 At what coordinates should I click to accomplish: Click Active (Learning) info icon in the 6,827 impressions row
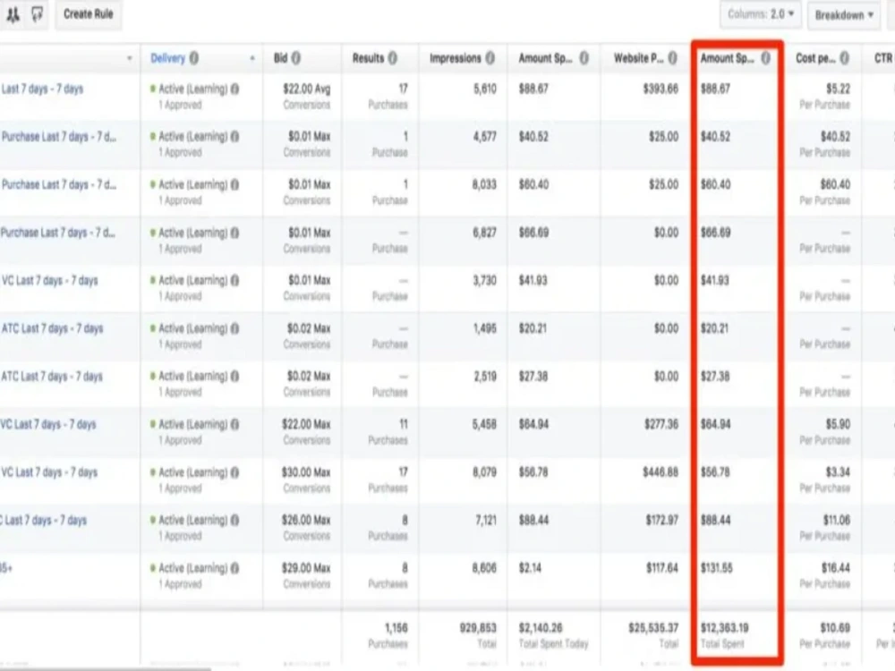click(x=234, y=233)
